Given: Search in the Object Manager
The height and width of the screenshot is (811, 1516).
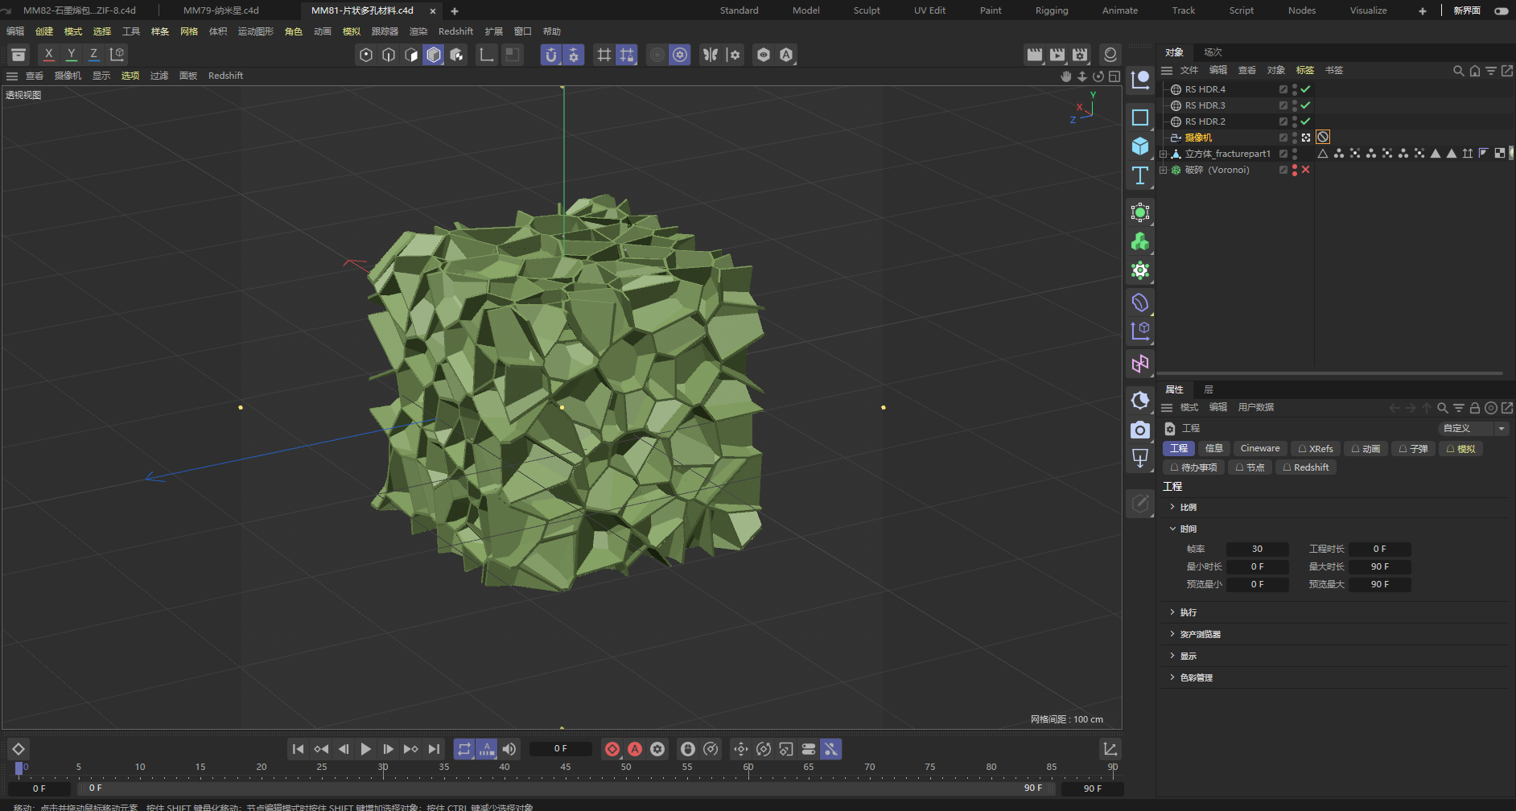Looking at the screenshot, I should click(x=1458, y=71).
